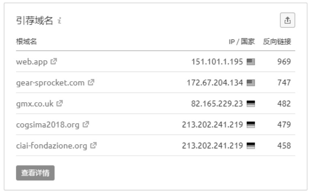Open the info icon beside 引荐域名

pos(59,21)
